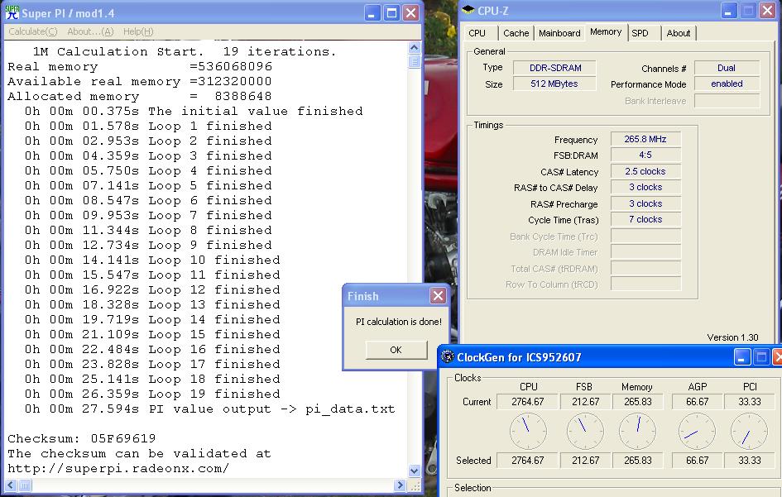Click the CPU-Z title bar icon
The image size is (782, 497).
click(468, 11)
